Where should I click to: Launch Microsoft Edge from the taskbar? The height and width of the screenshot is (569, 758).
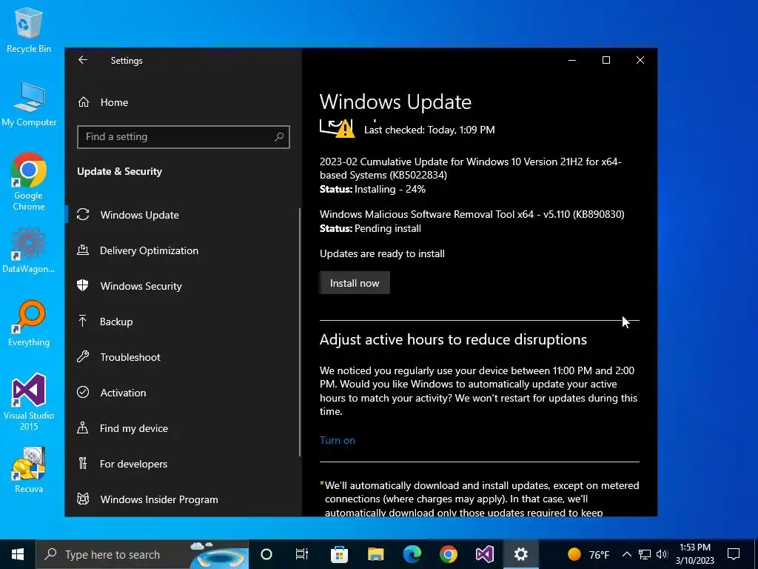[412, 554]
